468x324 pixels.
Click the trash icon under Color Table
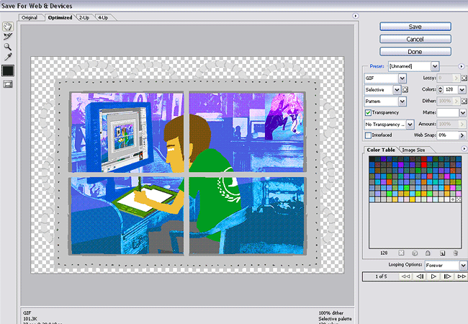pyautogui.click(x=456, y=253)
